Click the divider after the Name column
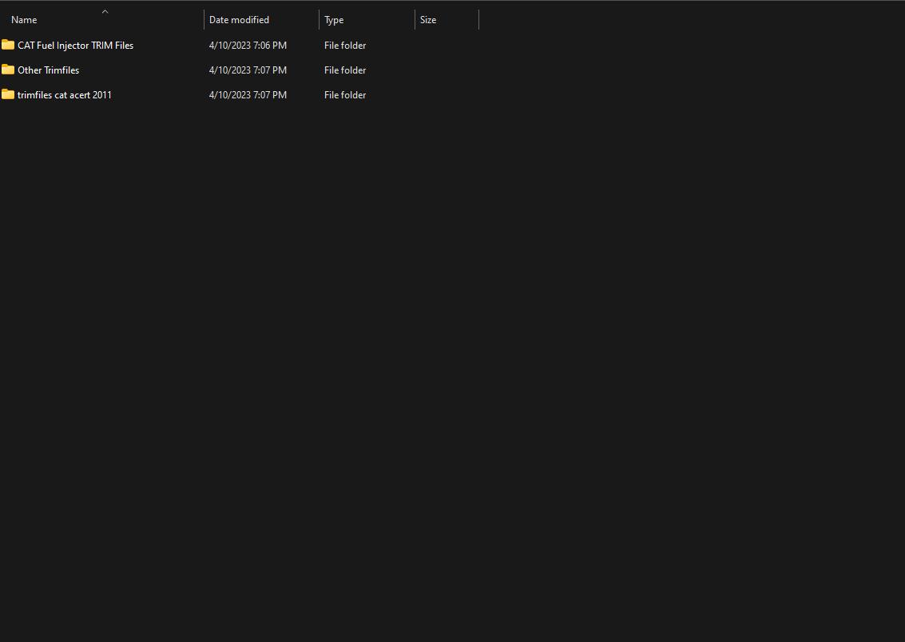This screenshot has height=642, width=905. [x=204, y=19]
